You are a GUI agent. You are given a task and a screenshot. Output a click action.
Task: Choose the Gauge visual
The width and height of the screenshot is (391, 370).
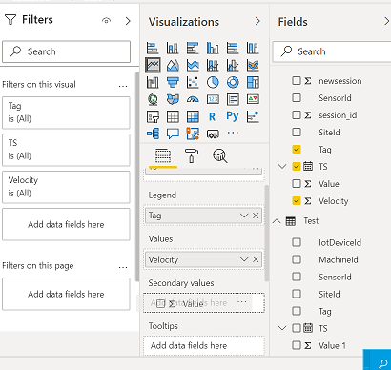(193, 99)
